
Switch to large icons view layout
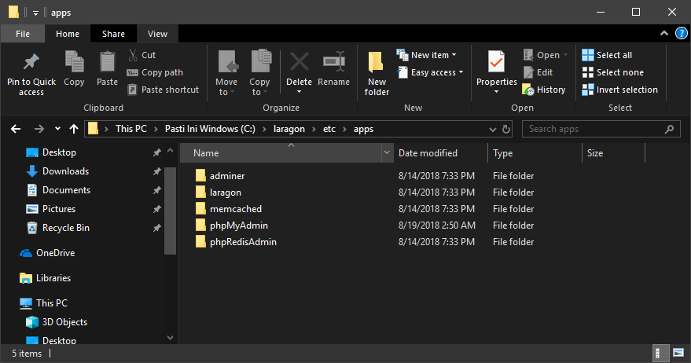pyautogui.click(x=678, y=353)
